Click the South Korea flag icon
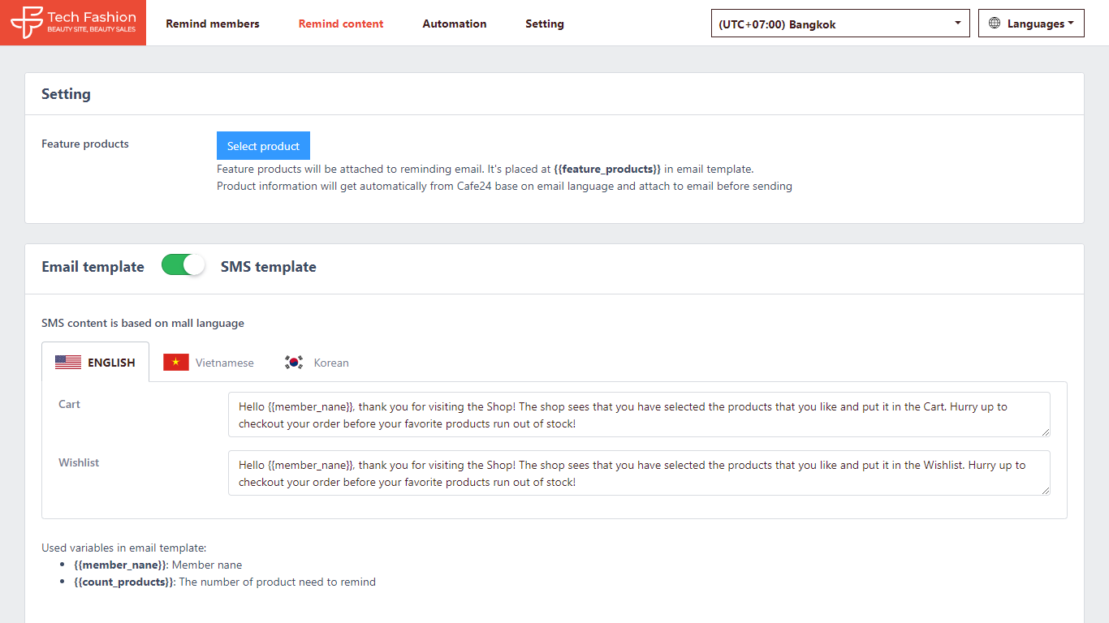Viewport: 1109px width, 623px height. click(294, 363)
